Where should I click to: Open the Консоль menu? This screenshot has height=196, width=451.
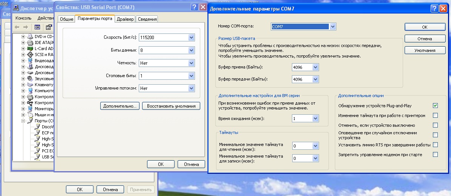23,18
